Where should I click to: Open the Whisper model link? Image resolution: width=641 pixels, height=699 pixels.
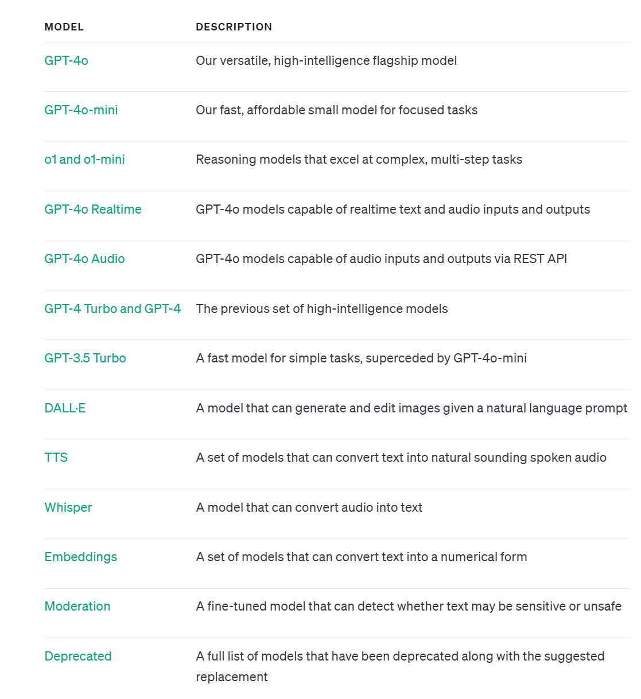pyautogui.click(x=68, y=508)
